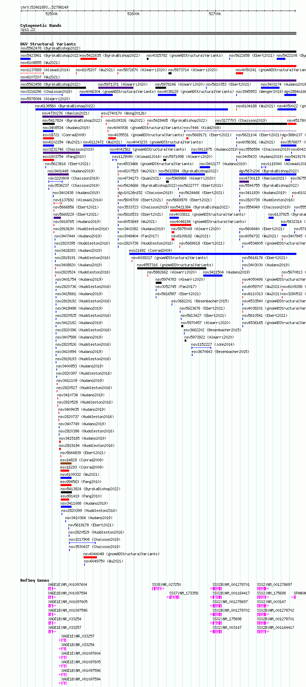Select variant nsv3411088 (Audano2019)
Viewport: 306px width, 687px height.
coord(84,503)
